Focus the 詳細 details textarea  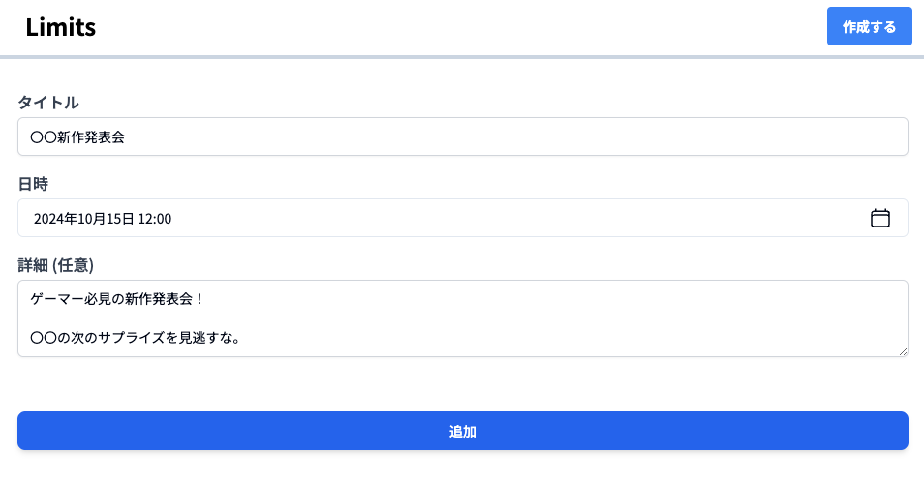pyautogui.click(x=462, y=318)
